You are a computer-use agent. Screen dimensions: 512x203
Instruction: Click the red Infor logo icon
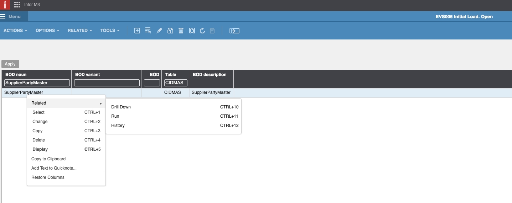[5, 5]
